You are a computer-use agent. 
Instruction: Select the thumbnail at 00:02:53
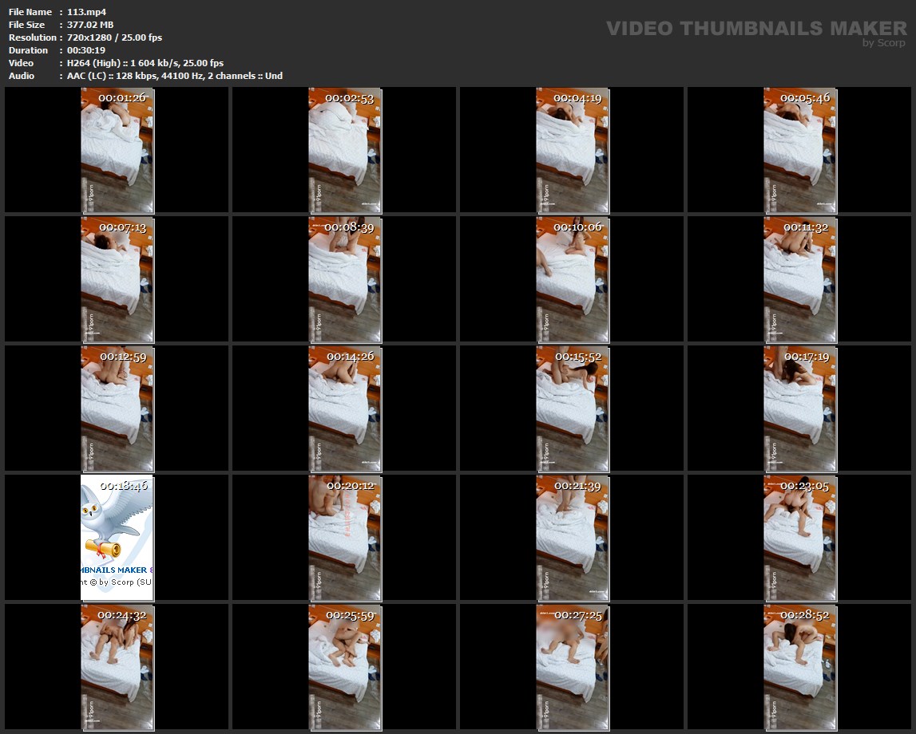coord(345,150)
